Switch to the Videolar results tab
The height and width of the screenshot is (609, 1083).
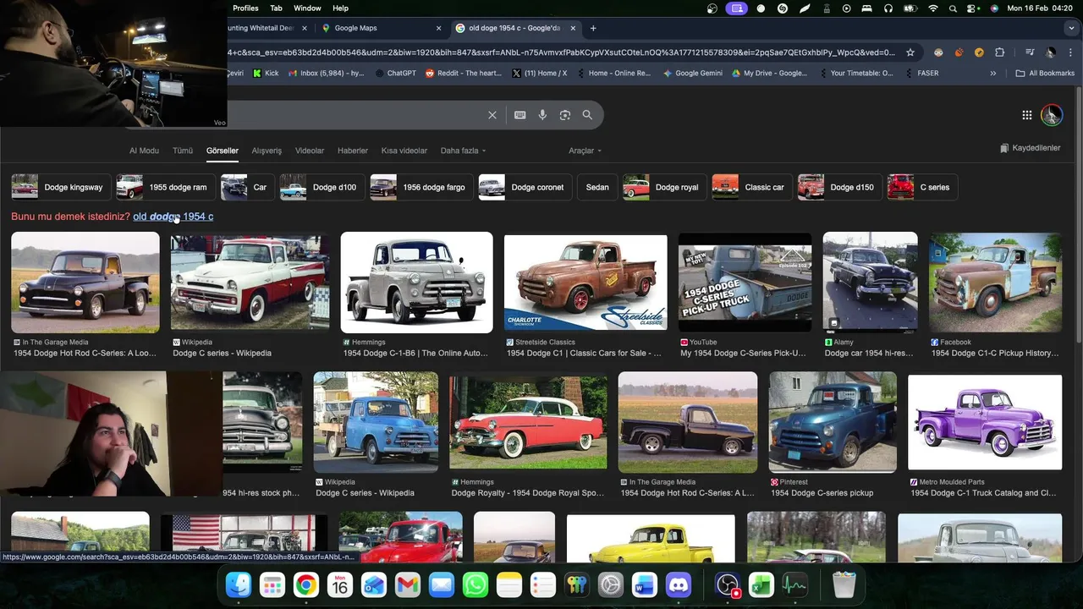pos(310,151)
